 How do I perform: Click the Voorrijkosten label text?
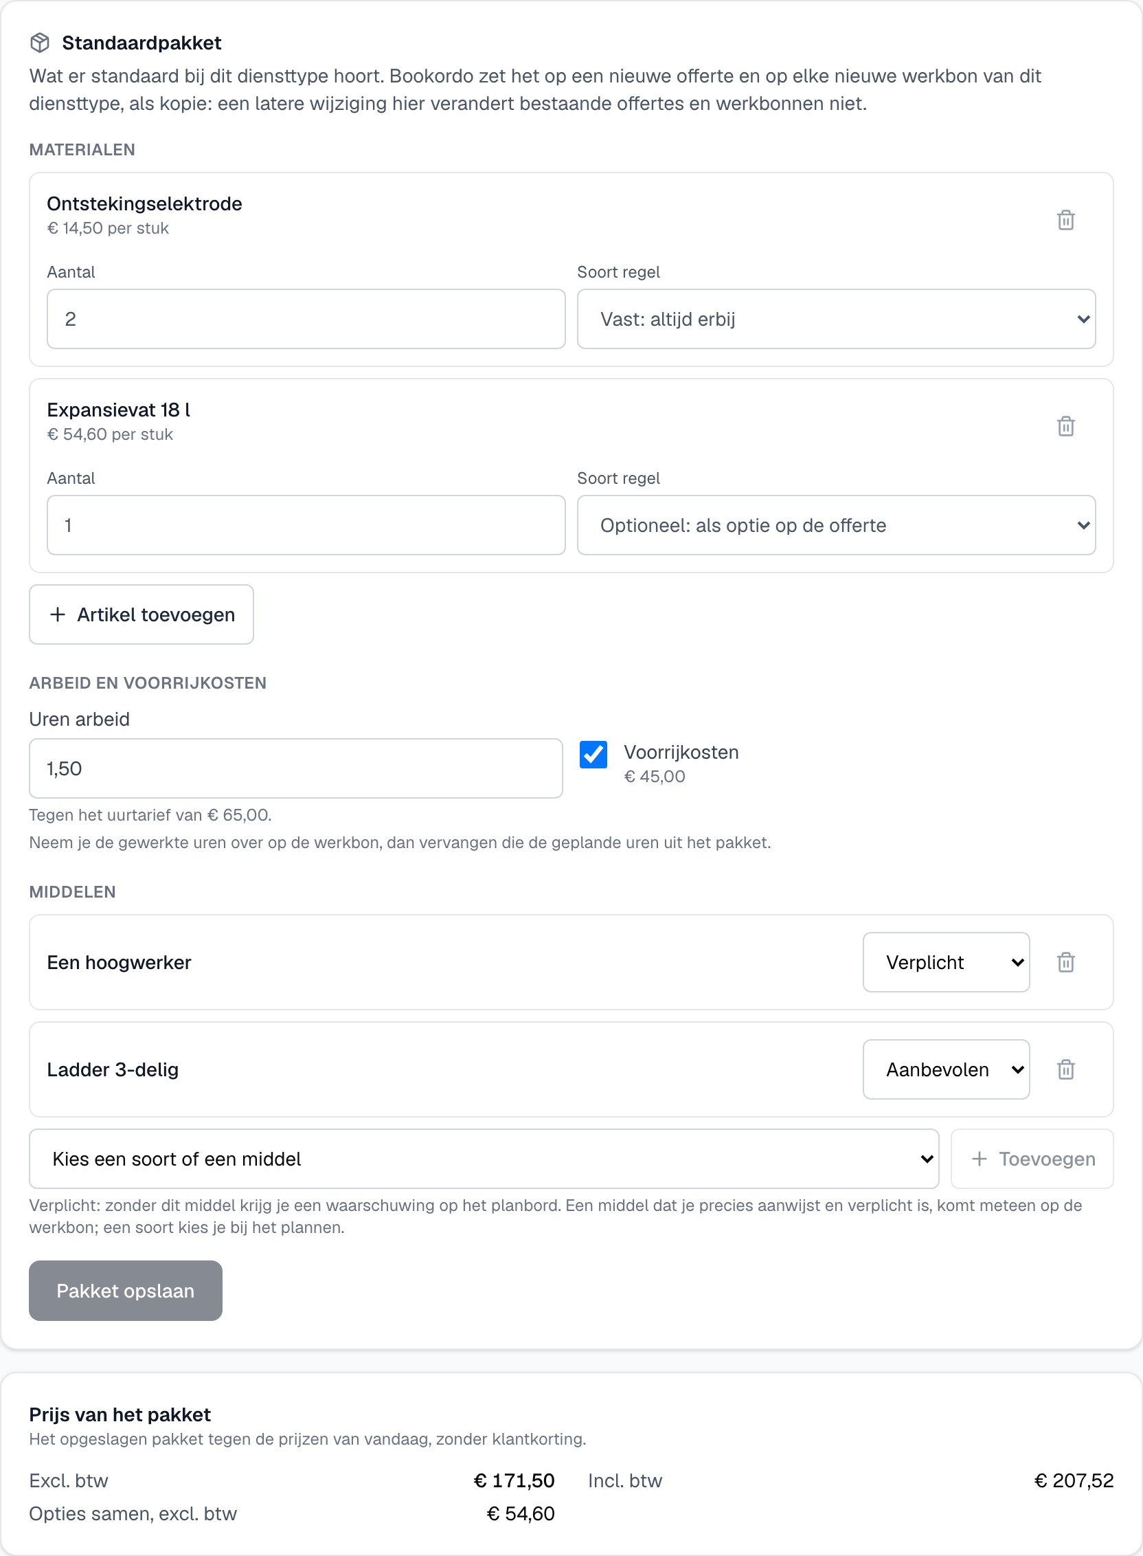pos(681,753)
